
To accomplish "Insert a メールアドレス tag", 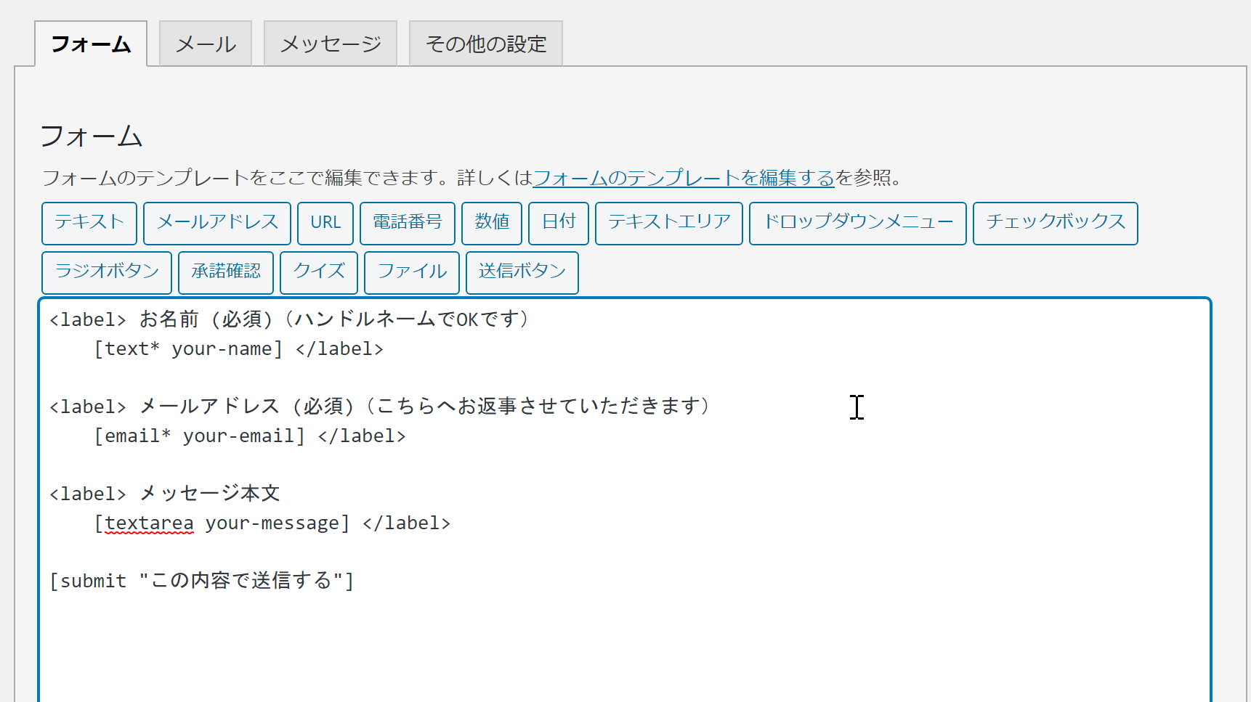I will click(217, 223).
